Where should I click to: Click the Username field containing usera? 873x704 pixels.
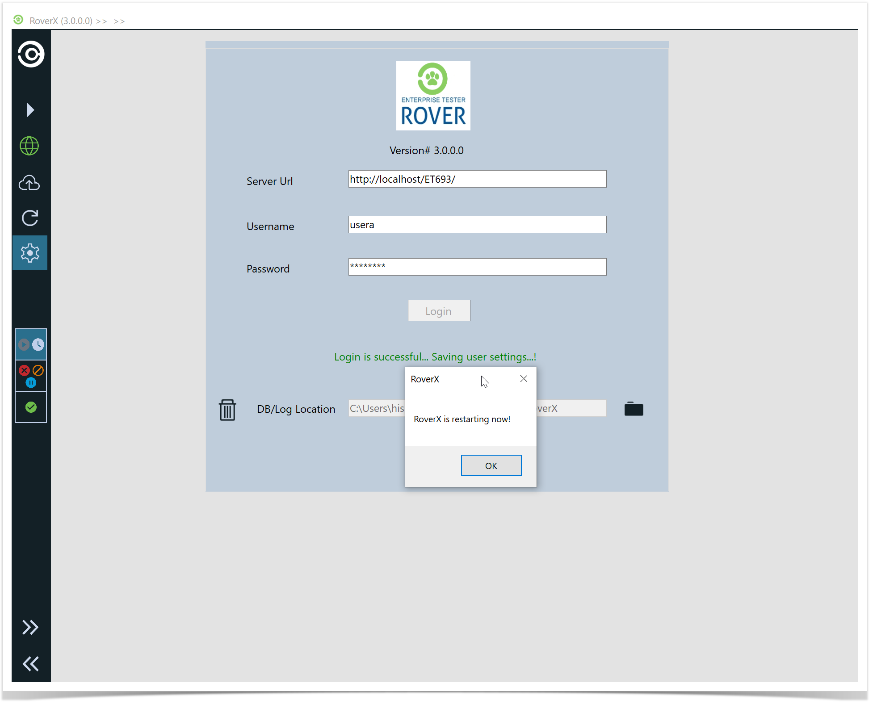tap(477, 225)
